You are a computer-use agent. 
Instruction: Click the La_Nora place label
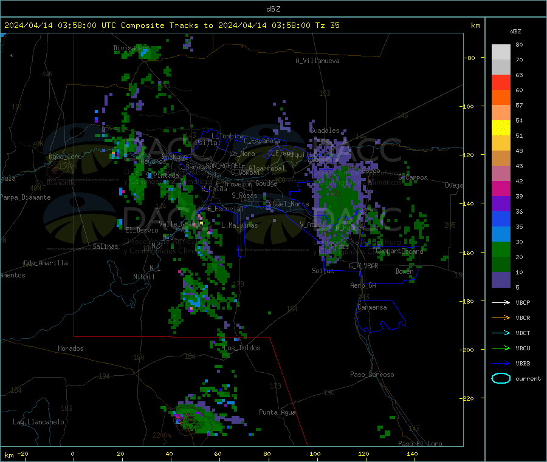[x=242, y=154]
